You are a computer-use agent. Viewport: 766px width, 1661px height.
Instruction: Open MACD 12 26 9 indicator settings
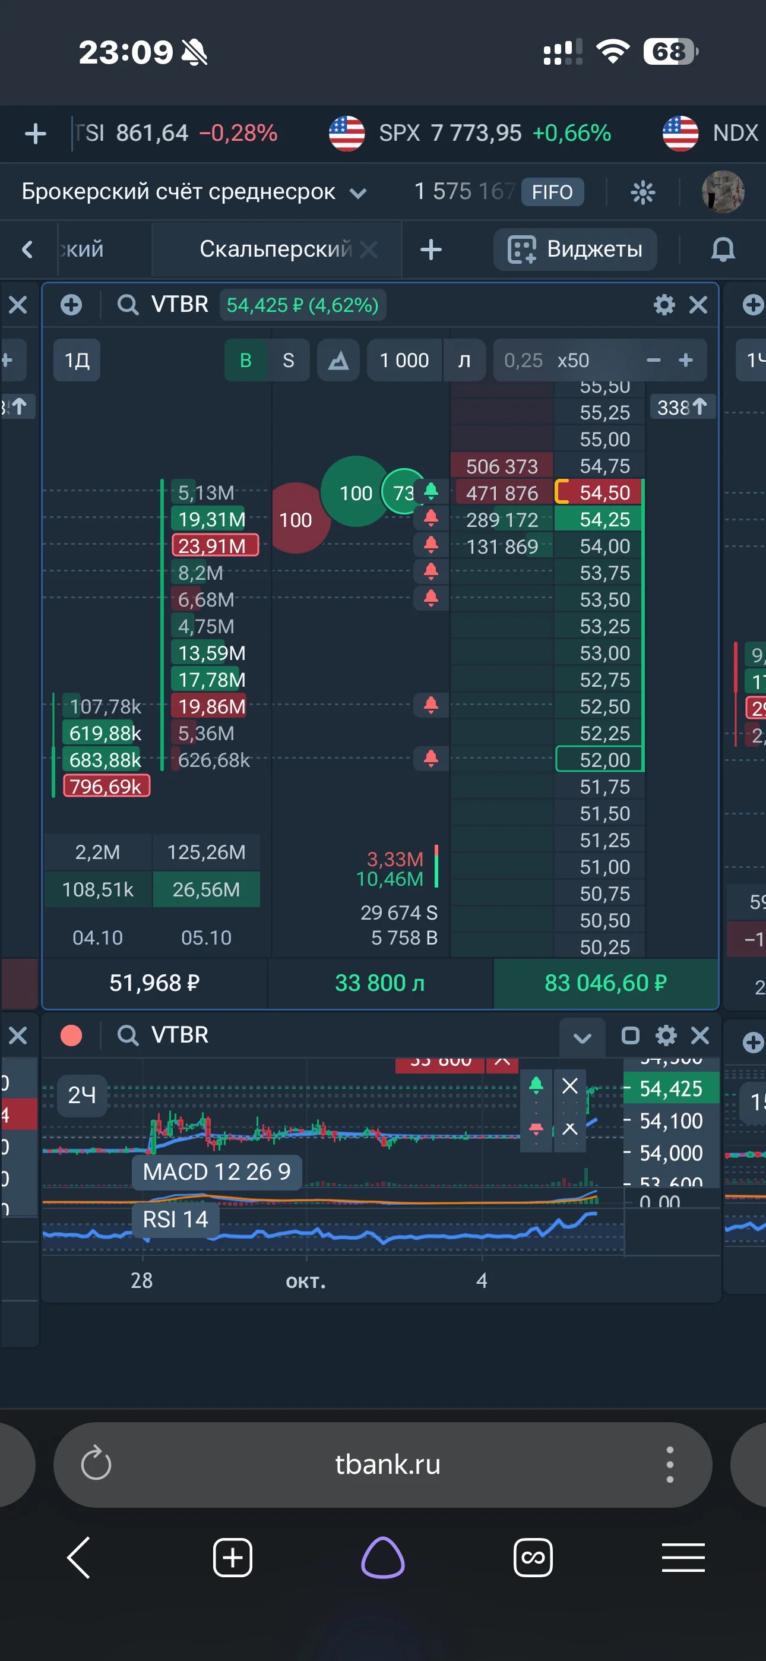pos(217,1171)
